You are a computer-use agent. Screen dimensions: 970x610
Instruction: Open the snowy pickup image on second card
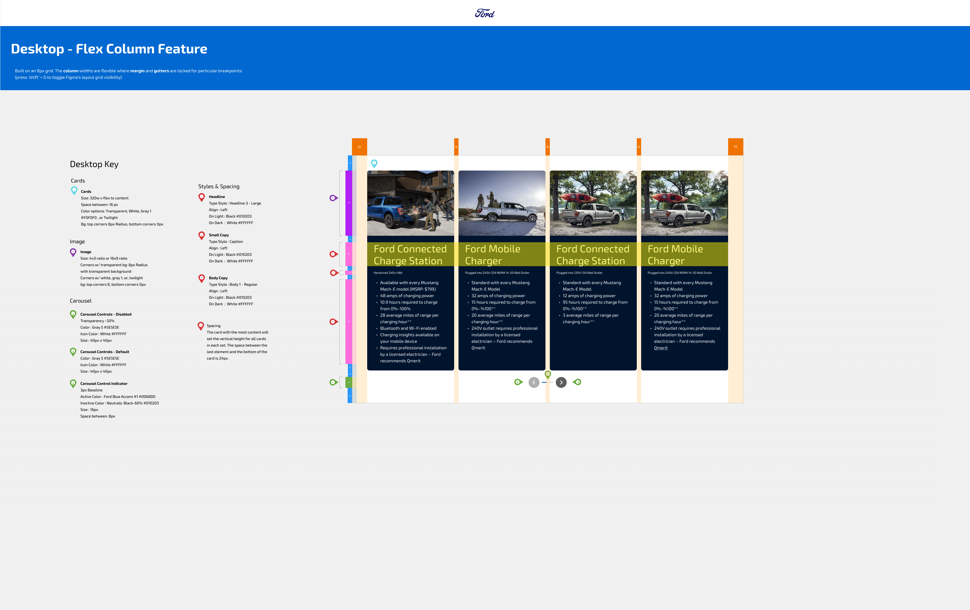pos(502,203)
